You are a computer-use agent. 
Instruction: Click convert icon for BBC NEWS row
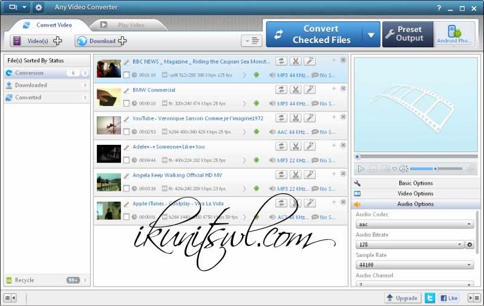pos(281,61)
